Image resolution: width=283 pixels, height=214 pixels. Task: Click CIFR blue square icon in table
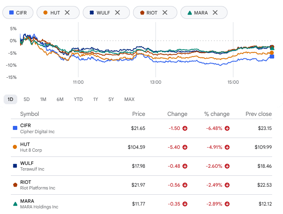pos(15,128)
